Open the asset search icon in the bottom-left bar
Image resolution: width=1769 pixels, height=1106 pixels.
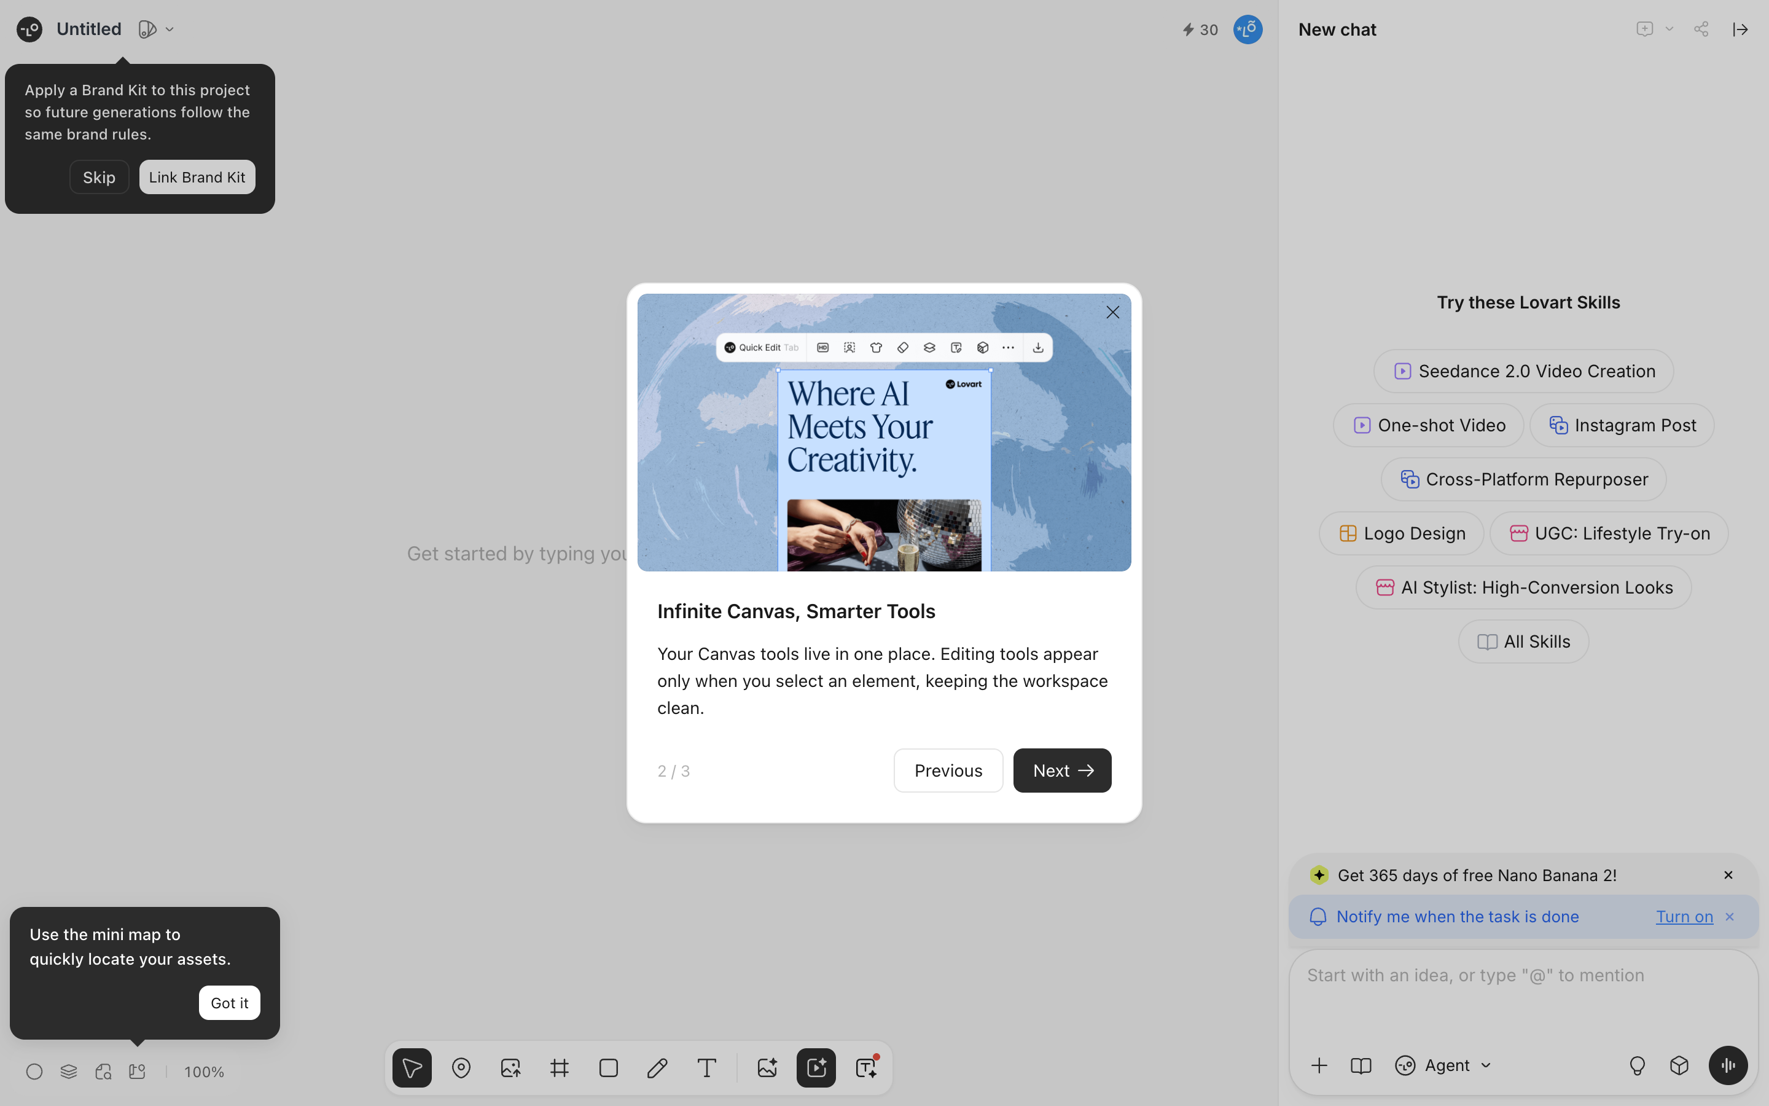(x=103, y=1072)
